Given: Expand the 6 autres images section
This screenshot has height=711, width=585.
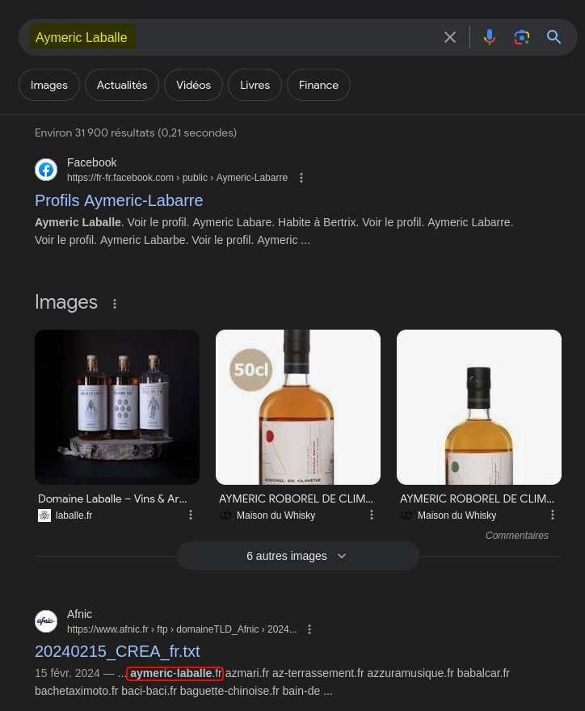Looking at the screenshot, I should pos(298,556).
